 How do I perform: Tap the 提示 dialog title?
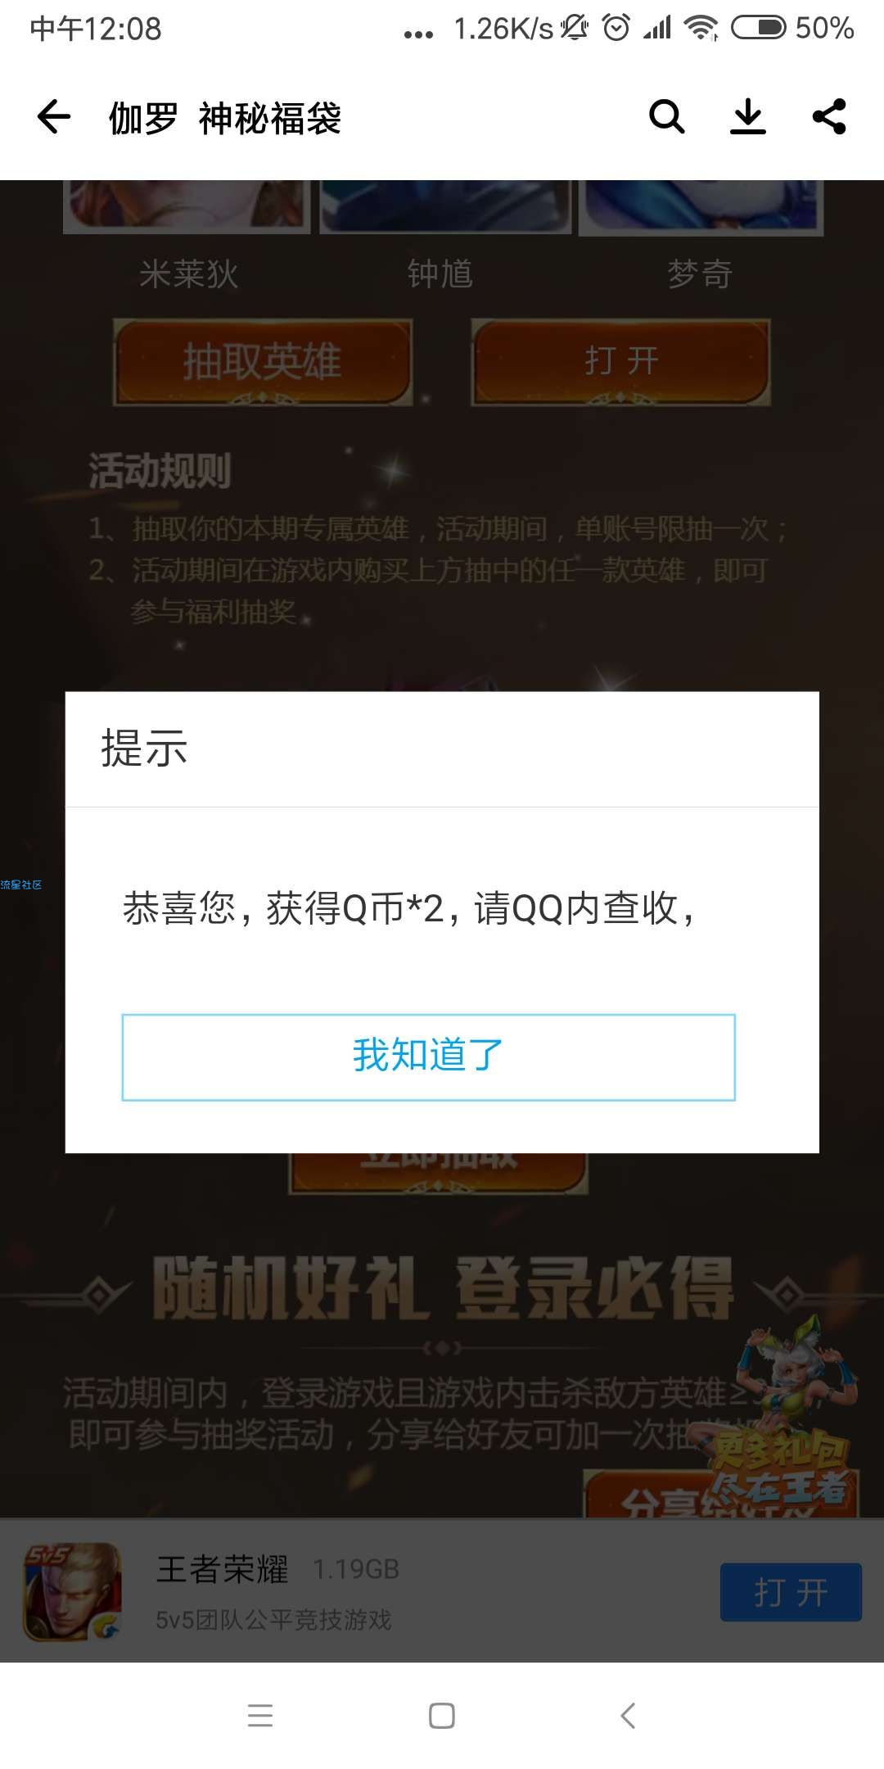(144, 749)
